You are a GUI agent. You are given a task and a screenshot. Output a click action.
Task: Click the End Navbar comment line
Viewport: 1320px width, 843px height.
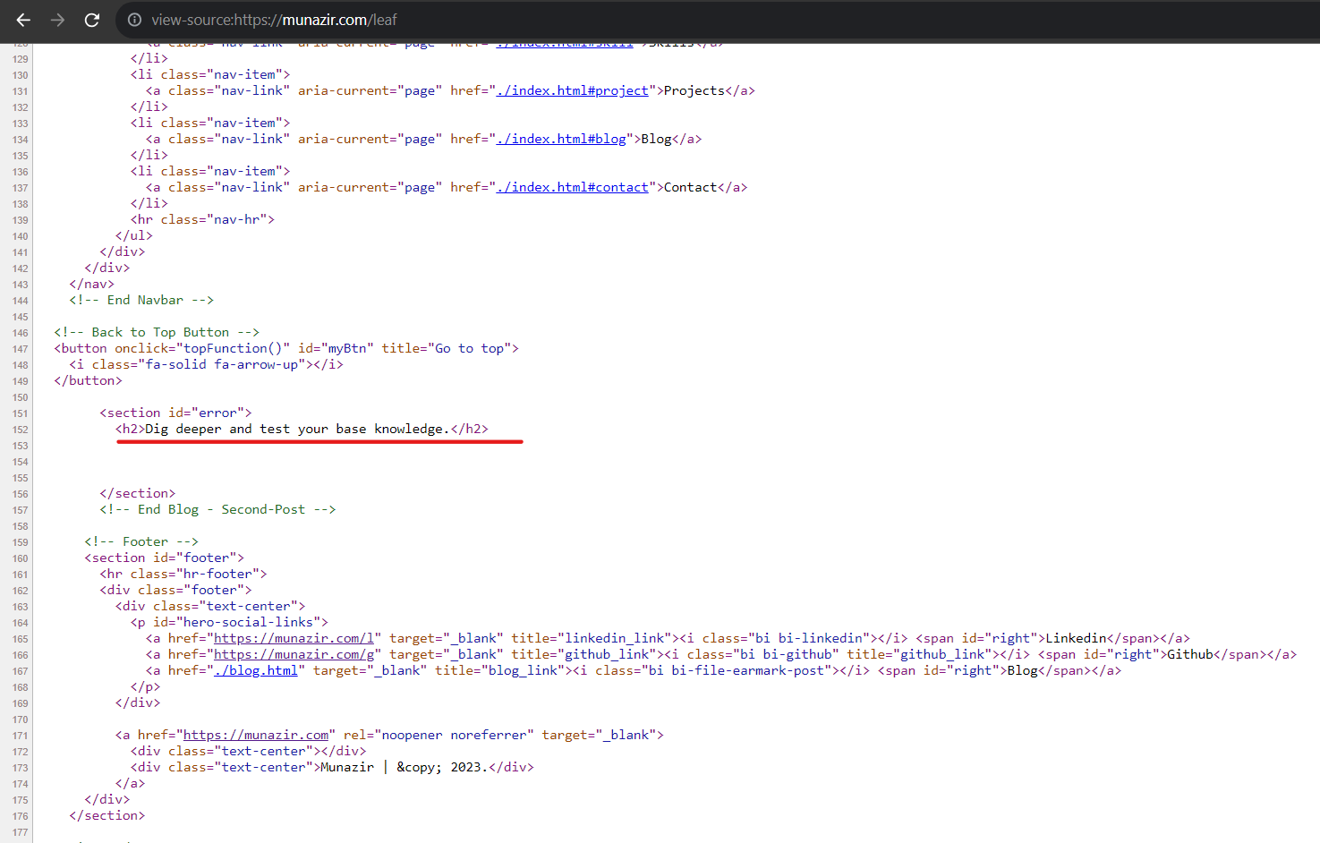[x=141, y=299]
